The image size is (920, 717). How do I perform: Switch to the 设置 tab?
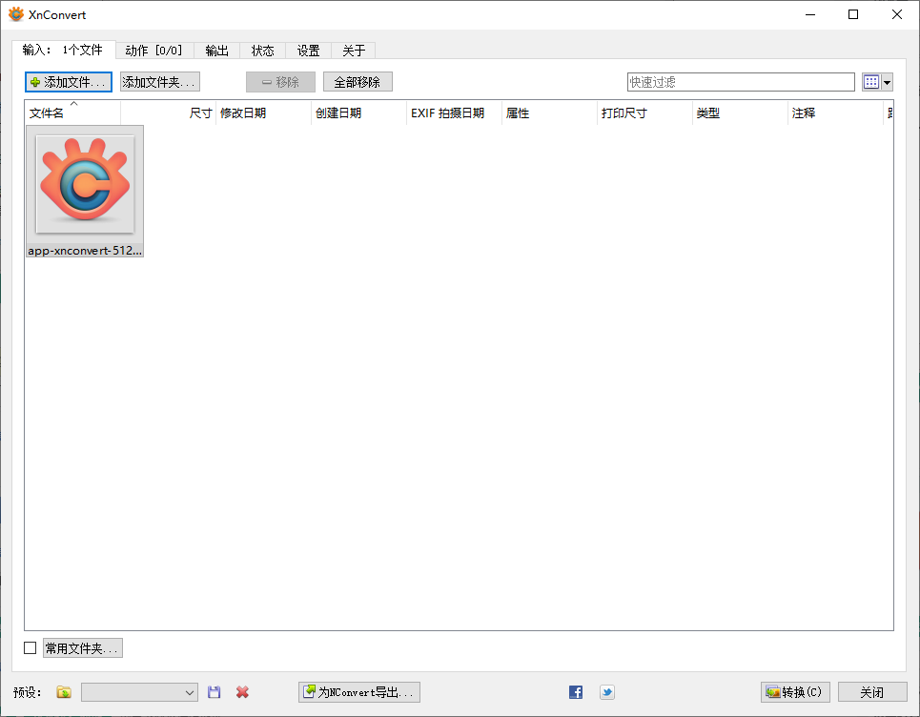pos(308,51)
